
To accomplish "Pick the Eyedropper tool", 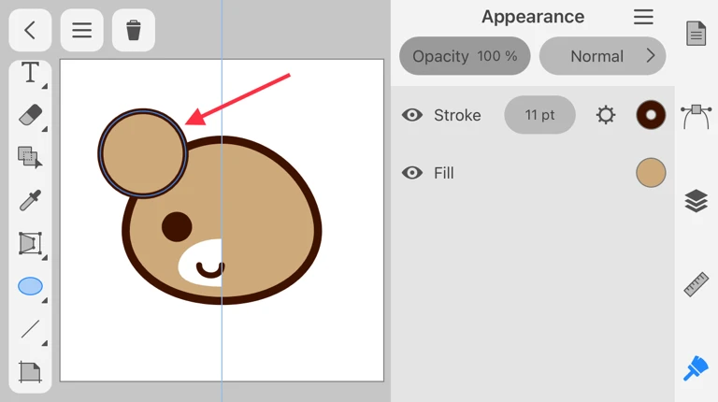I will click(30, 200).
